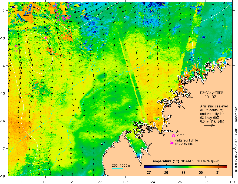Click the longitude axis label 121
Viewport: 238px width, 184px height.
(72, 182)
